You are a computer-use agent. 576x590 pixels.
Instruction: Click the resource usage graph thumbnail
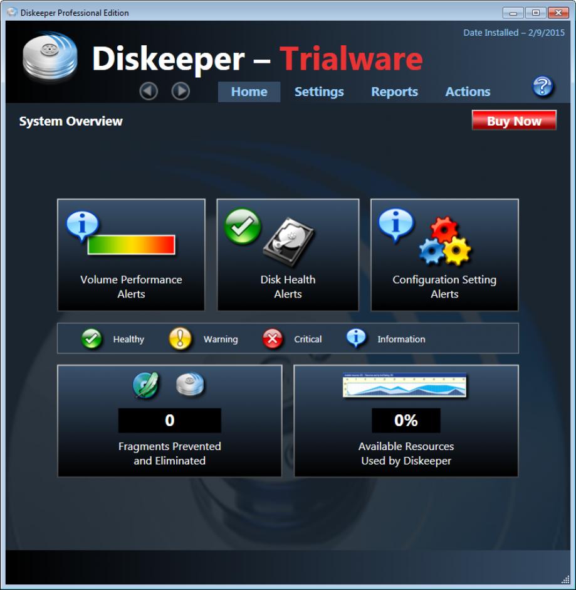[x=404, y=385]
